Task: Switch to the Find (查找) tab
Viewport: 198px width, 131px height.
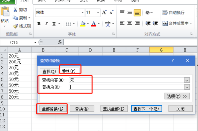Action: click(x=49, y=72)
